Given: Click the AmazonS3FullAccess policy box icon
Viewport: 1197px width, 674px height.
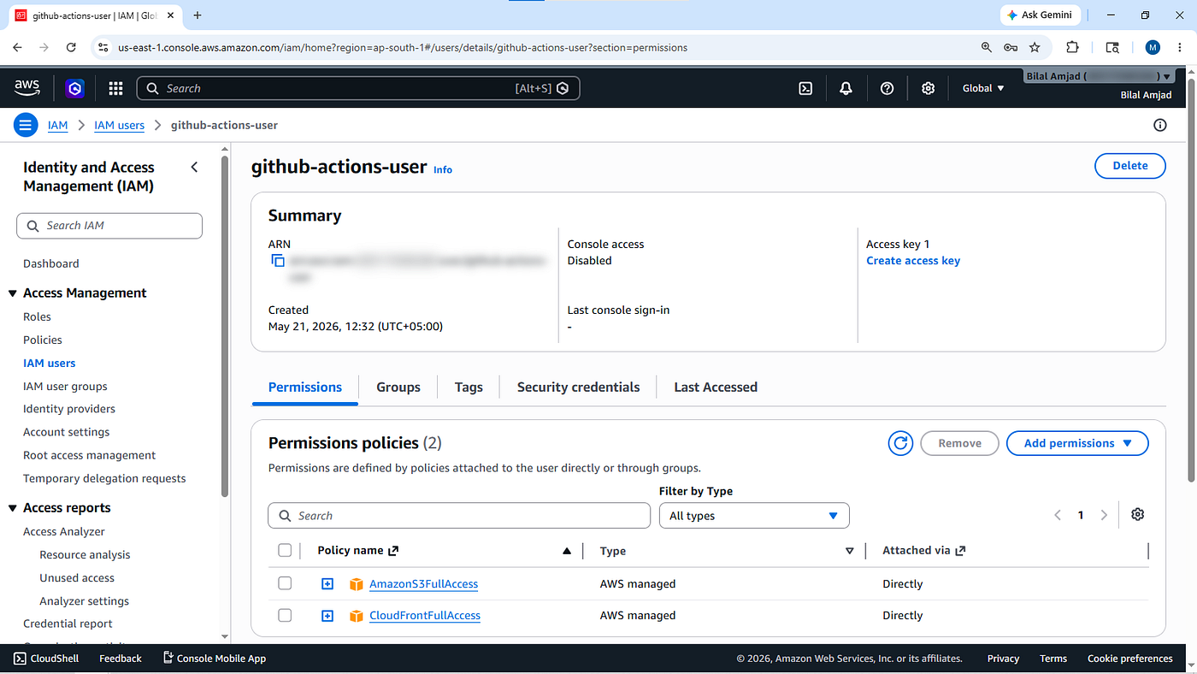Looking at the screenshot, I should [357, 584].
